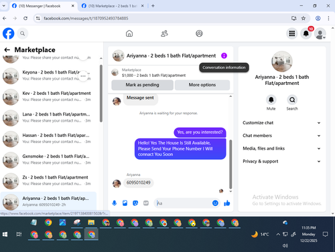Close the Marketplace browser tab
Image resolution: width=335 pixels, height=252 pixels.
click(x=142, y=6)
